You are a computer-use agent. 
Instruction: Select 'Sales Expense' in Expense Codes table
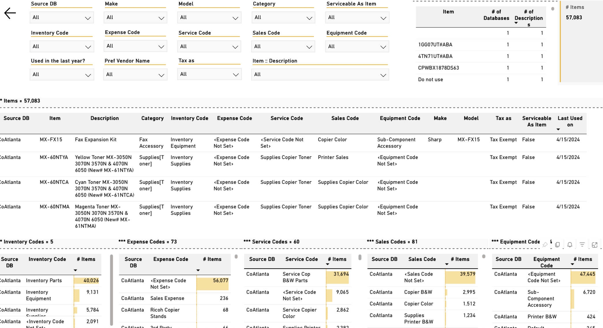167,298
